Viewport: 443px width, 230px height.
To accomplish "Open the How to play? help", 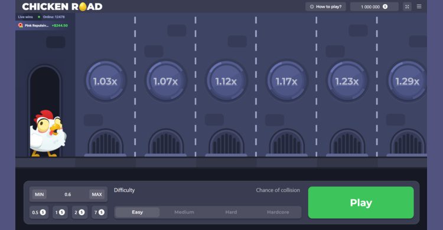I will (x=325, y=6).
